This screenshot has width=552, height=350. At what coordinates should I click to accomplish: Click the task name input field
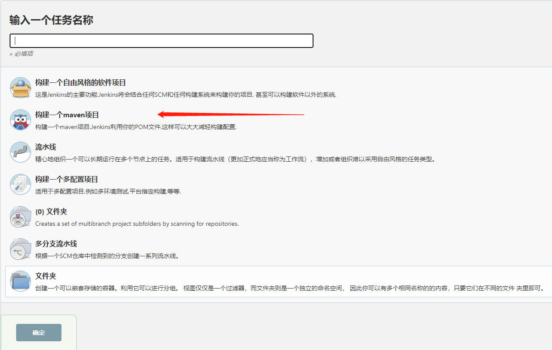pos(161,41)
